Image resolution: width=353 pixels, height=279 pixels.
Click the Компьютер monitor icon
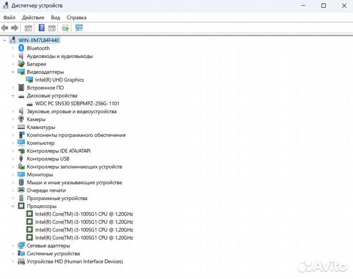pyautogui.click(x=21, y=143)
